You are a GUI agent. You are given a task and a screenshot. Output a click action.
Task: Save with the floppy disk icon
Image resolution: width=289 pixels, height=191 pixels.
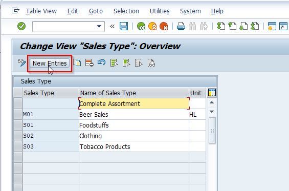tap(124, 26)
